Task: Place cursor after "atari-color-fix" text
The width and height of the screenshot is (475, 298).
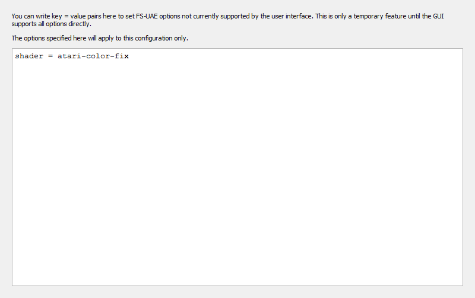Action: coord(129,56)
